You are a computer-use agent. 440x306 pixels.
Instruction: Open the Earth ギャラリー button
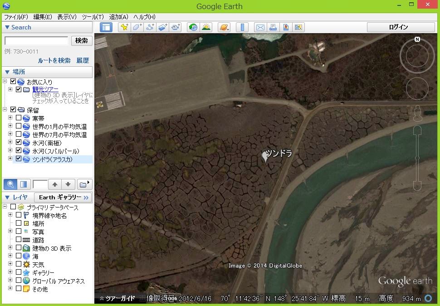63,197
